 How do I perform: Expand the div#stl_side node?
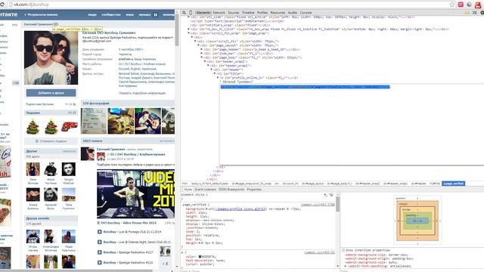[x=188, y=17]
